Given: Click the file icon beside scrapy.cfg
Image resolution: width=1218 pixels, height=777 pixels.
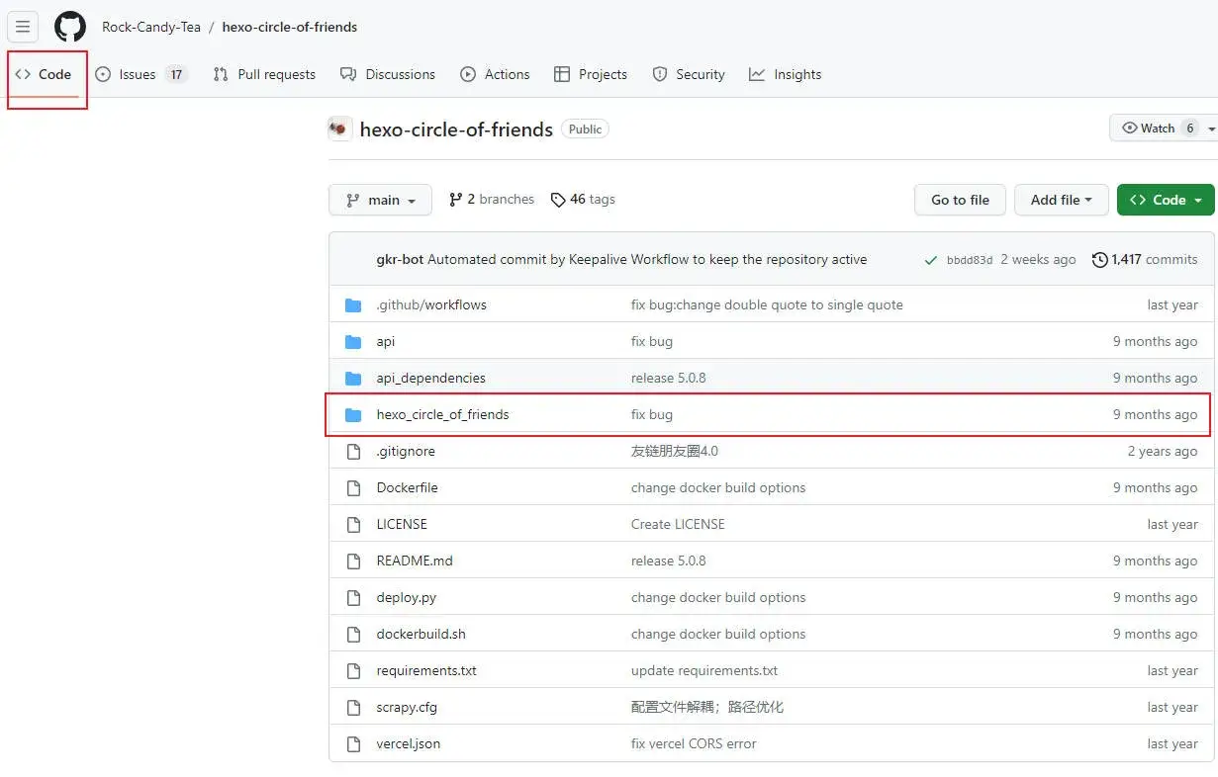Looking at the screenshot, I should pos(353,708).
